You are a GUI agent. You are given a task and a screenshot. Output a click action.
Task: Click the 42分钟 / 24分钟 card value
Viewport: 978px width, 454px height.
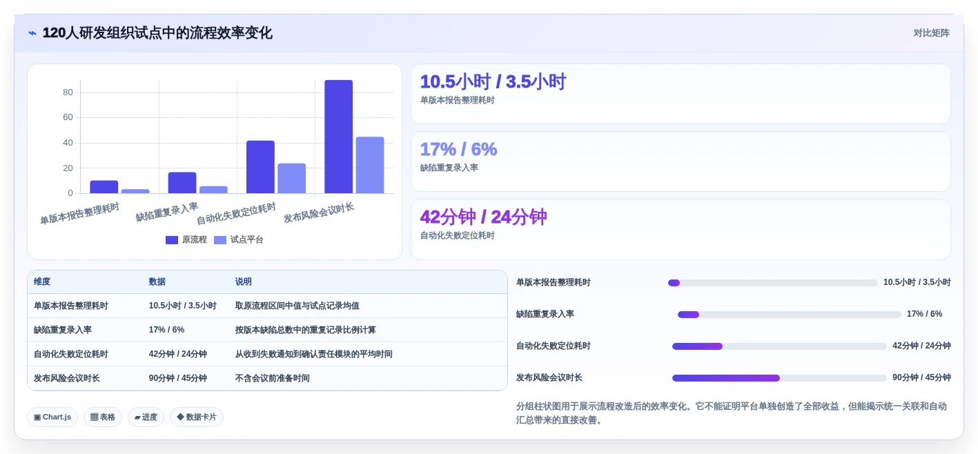point(483,217)
